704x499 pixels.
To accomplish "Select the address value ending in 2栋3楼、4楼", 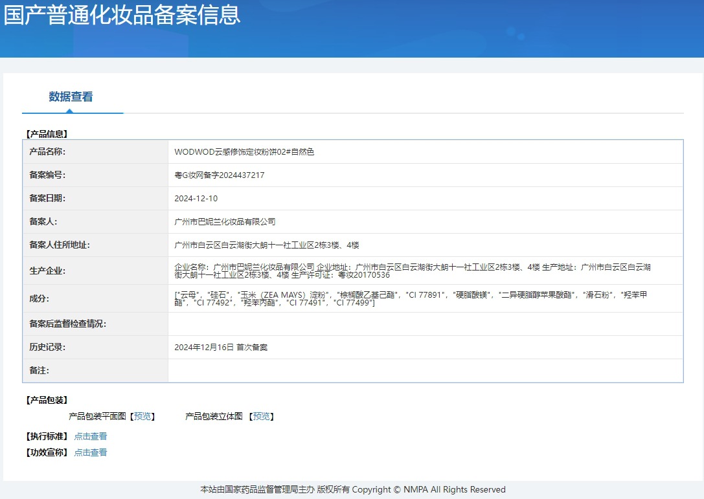I will coord(267,245).
